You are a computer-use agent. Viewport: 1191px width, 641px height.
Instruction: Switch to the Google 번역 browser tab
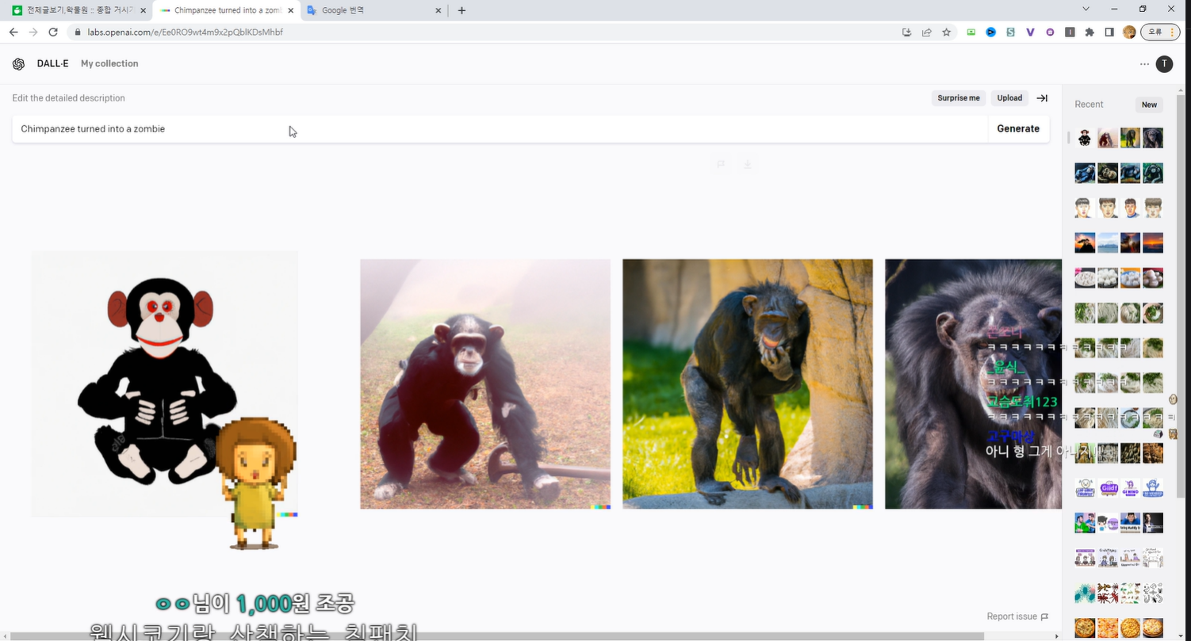tap(373, 10)
